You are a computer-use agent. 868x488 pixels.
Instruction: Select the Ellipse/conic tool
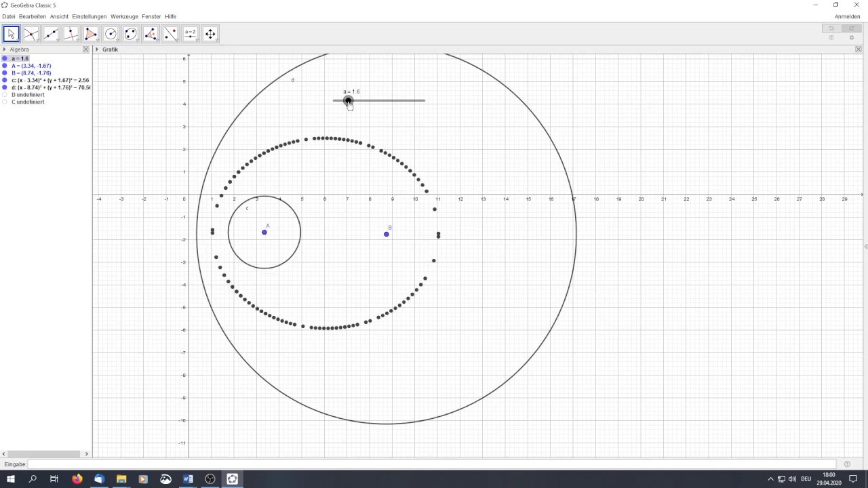tap(131, 34)
